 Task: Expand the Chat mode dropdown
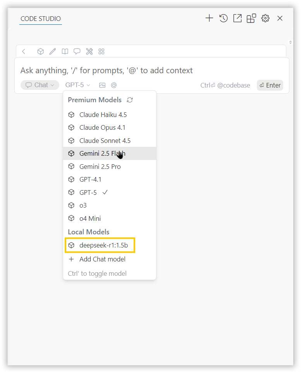coord(40,85)
